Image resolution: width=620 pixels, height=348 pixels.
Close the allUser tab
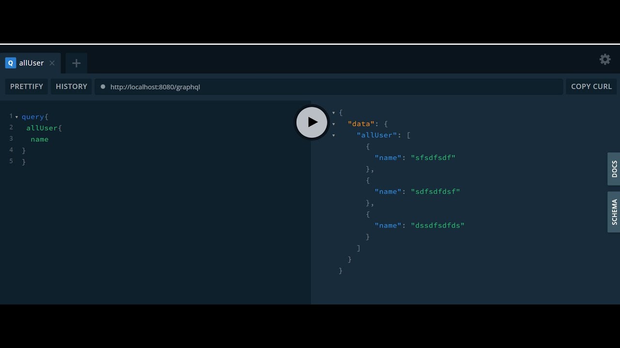[52, 63]
